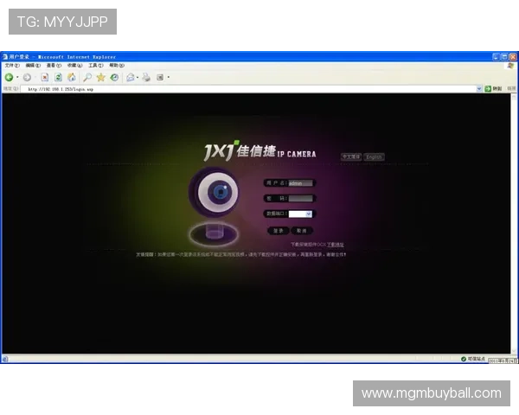The width and height of the screenshot is (519, 415).
Task: Click the 取消 cancel button
Action: (302, 231)
